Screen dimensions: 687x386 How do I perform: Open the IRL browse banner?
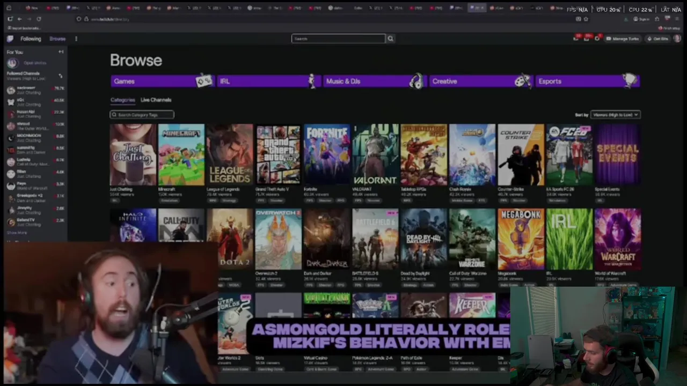click(x=268, y=81)
